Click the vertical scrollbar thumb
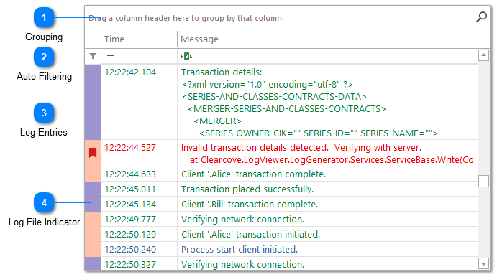Screen dimensions: 497x277 [483, 181]
